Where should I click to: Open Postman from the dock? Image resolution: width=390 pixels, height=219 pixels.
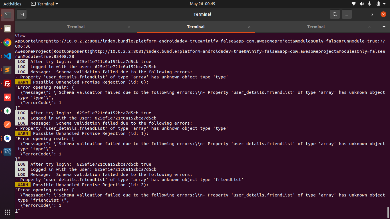[x=7, y=125]
